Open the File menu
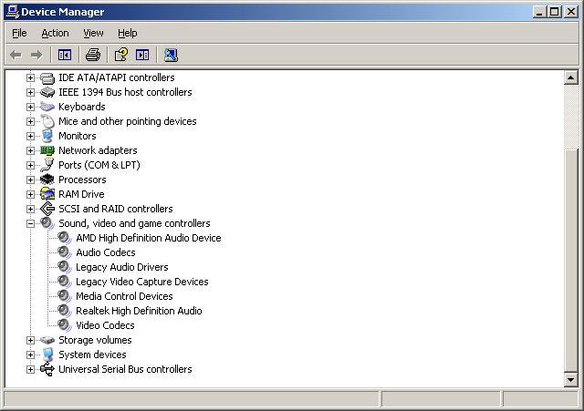Screen dimensions: 584x411 pos(19,33)
